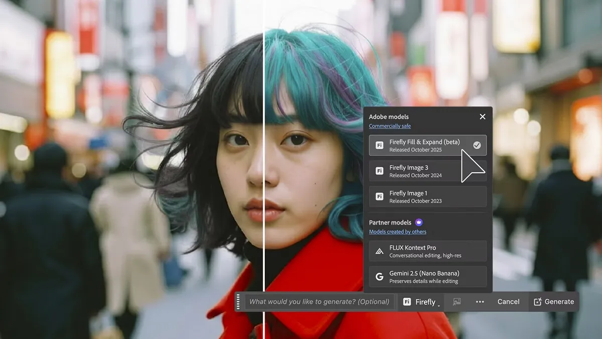
Task: Open the three-dot more options menu
Action: coord(479,302)
